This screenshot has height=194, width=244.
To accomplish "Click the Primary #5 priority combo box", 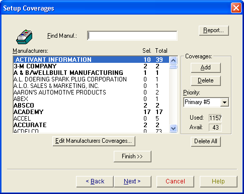I will point(206,102).
